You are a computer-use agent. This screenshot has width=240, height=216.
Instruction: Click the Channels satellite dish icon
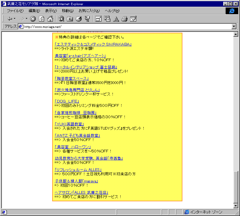point(87,19)
